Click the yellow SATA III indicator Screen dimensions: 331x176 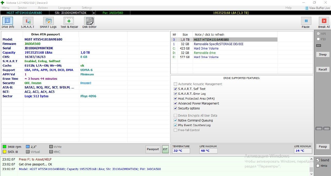(4, 152)
